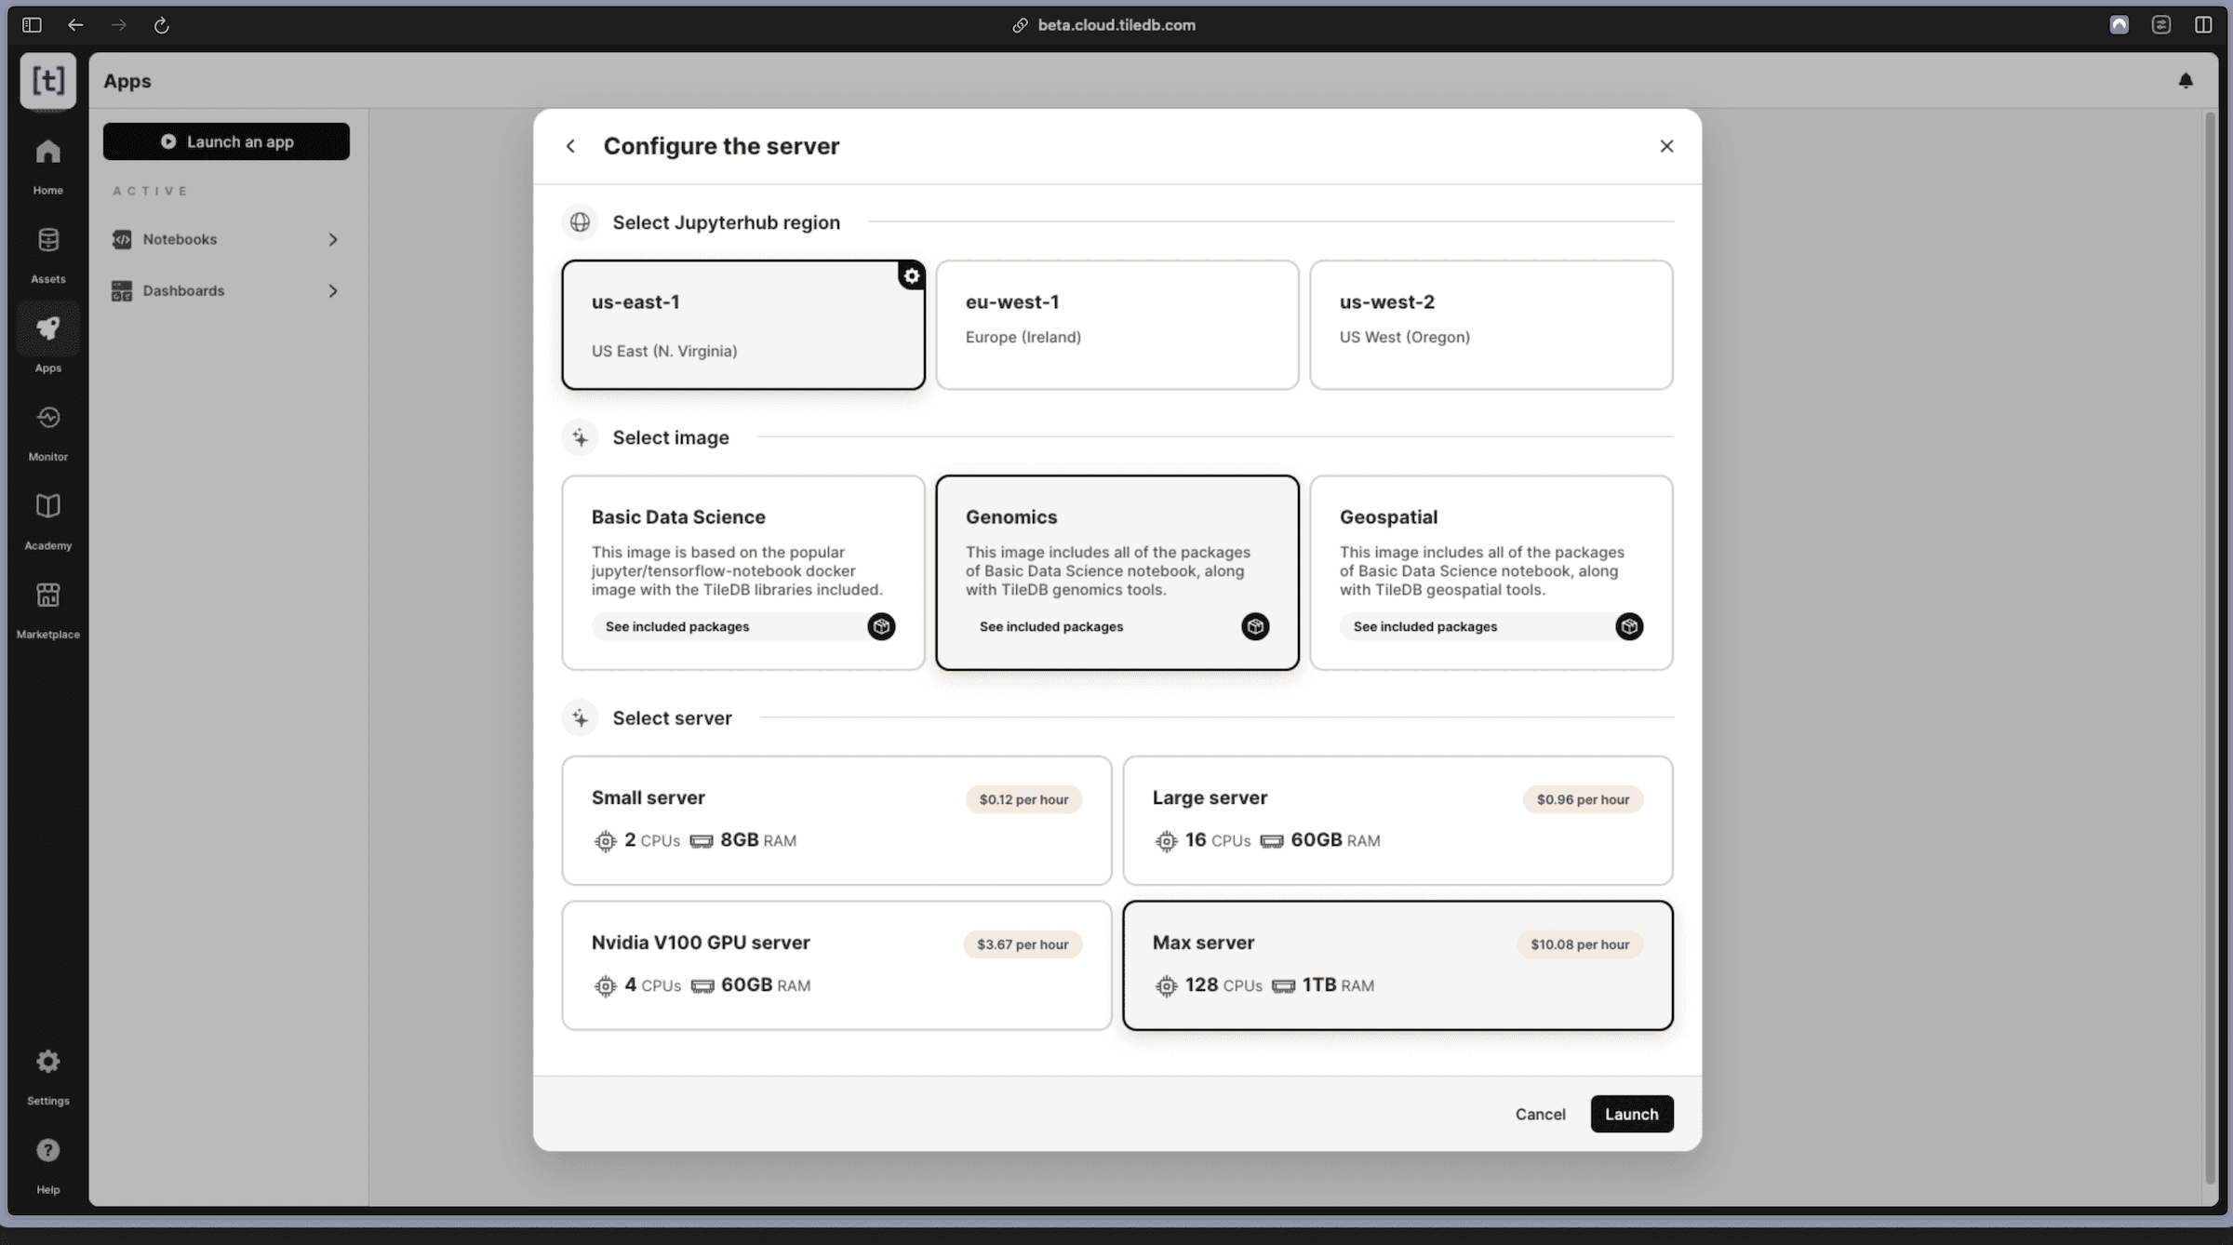
Task: Expand the Dashboards chevron
Action: (332, 291)
